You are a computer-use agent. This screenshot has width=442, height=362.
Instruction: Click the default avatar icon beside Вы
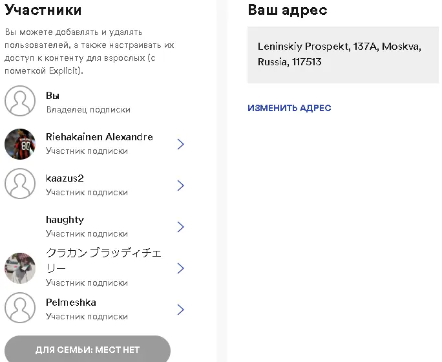20,101
